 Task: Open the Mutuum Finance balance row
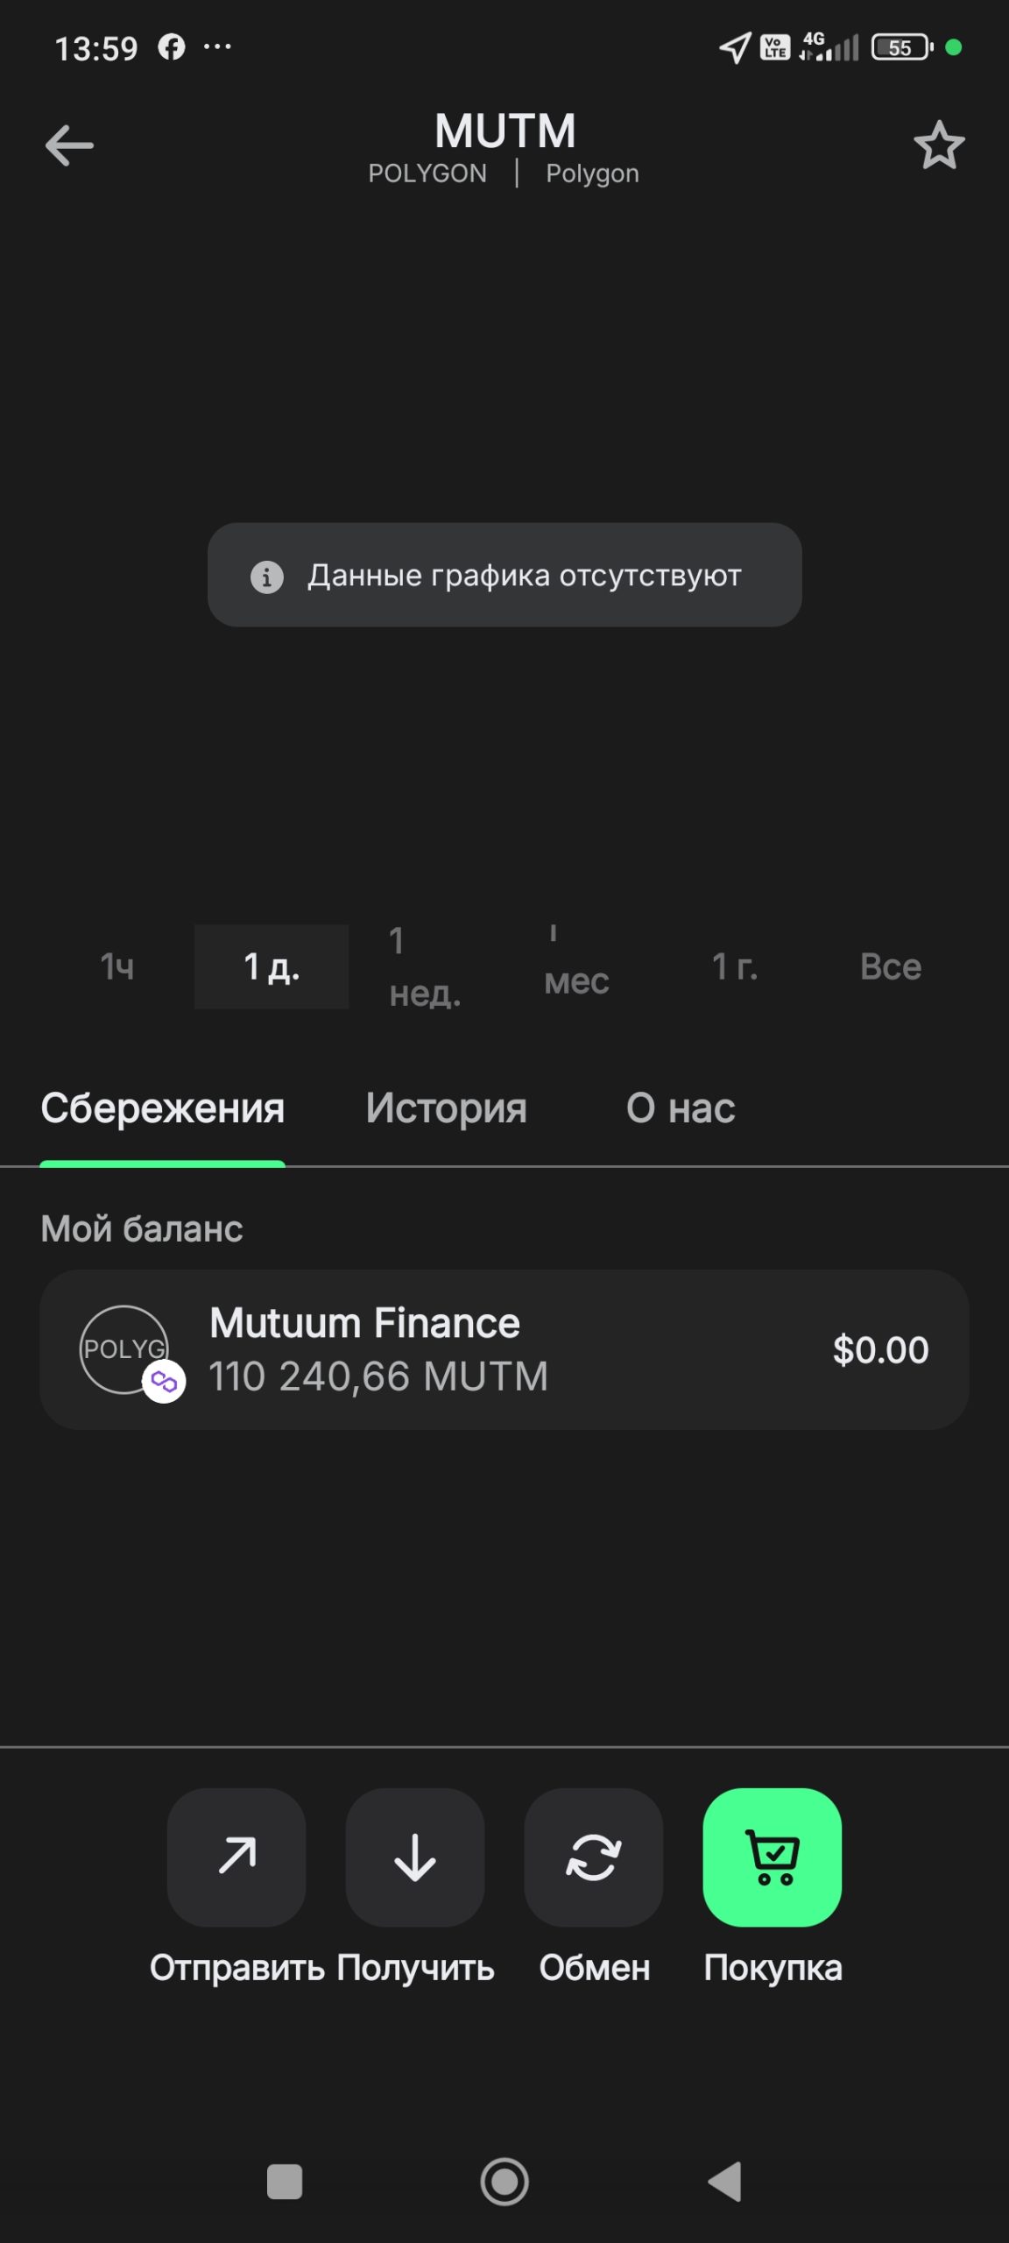click(504, 1350)
